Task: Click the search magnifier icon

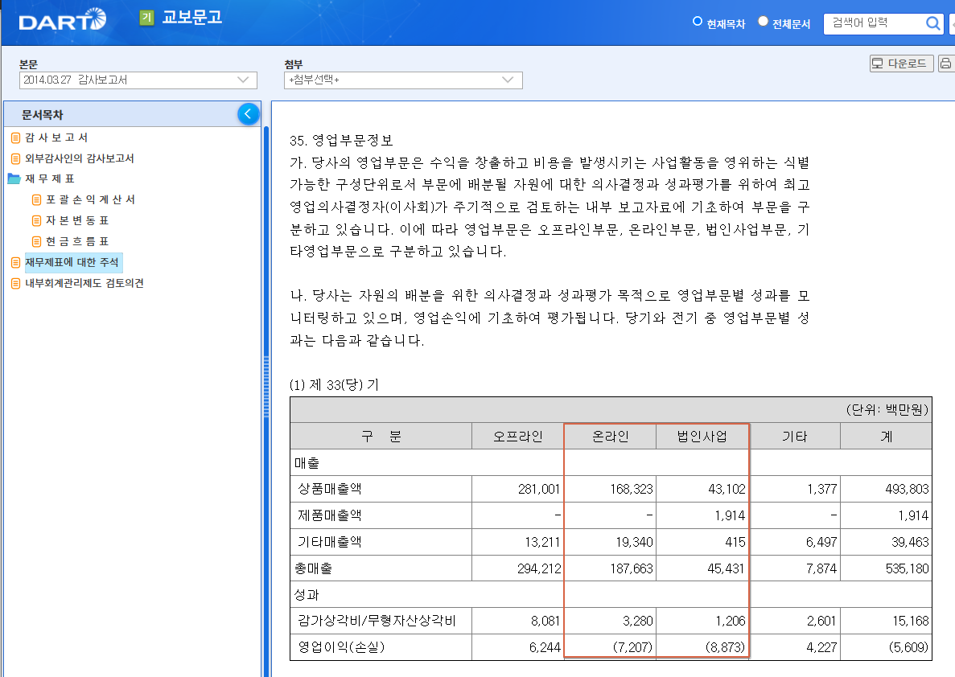Action: pyautogui.click(x=932, y=23)
